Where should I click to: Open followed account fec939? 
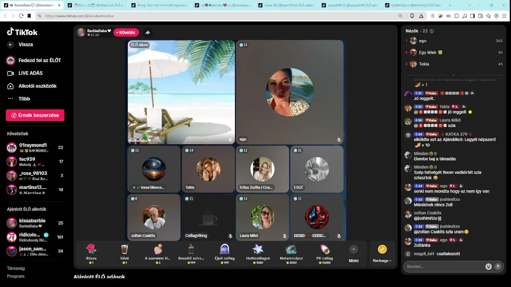point(35,161)
